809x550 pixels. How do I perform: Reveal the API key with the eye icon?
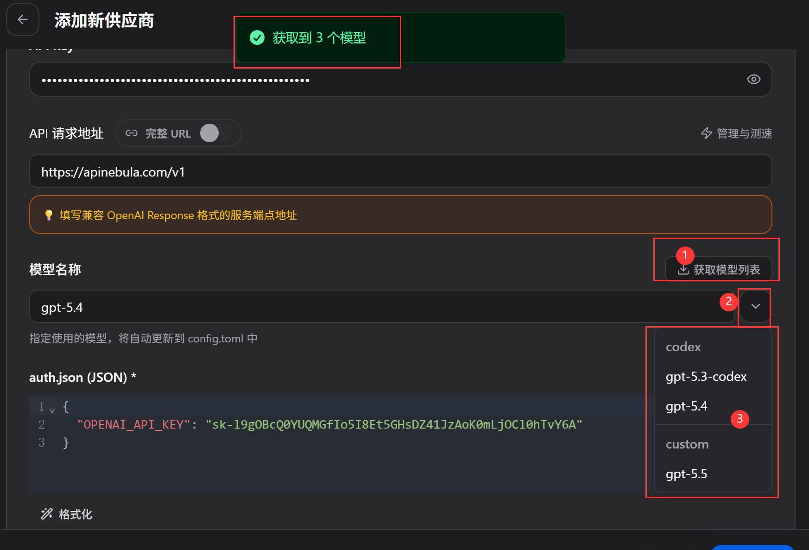point(753,79)
